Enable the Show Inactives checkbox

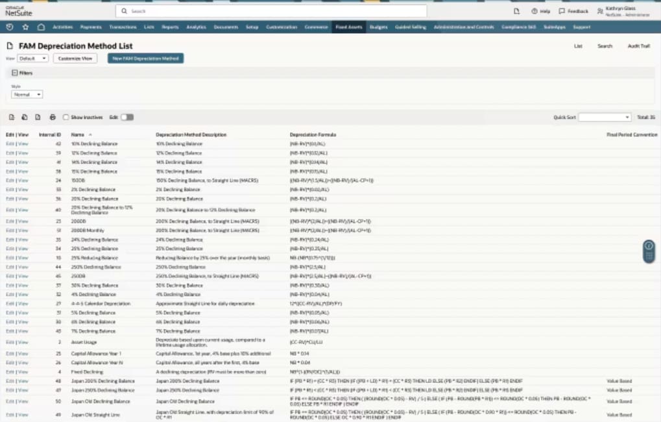66,118
